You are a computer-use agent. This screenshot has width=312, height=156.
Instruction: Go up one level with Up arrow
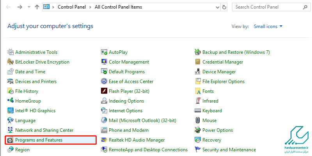pos(37,7)
